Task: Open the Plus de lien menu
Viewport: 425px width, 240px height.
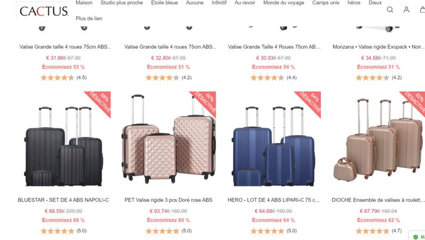Action: (89, 19)
